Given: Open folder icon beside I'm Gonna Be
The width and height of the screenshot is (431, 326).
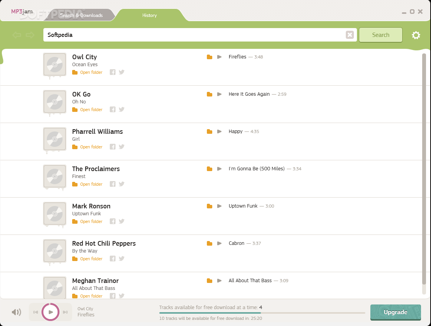Looking at the screenshot, I should pos(210,169).
